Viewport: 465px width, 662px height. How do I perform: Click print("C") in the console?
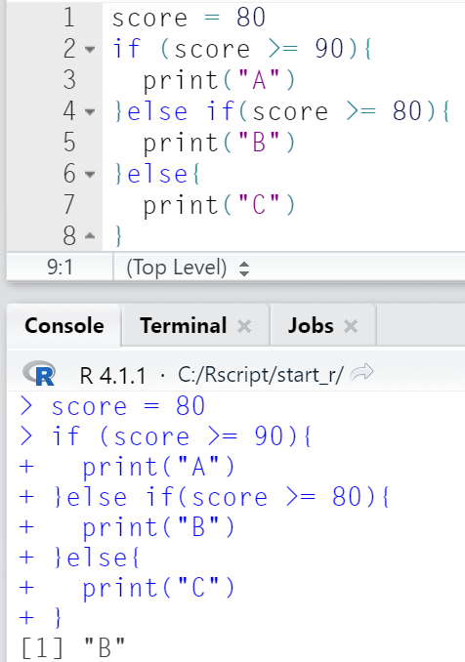158,588
